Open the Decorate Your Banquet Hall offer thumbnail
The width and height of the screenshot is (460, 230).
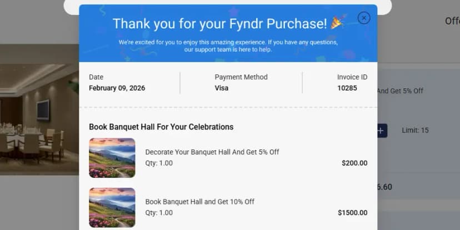tap(112, 158)
